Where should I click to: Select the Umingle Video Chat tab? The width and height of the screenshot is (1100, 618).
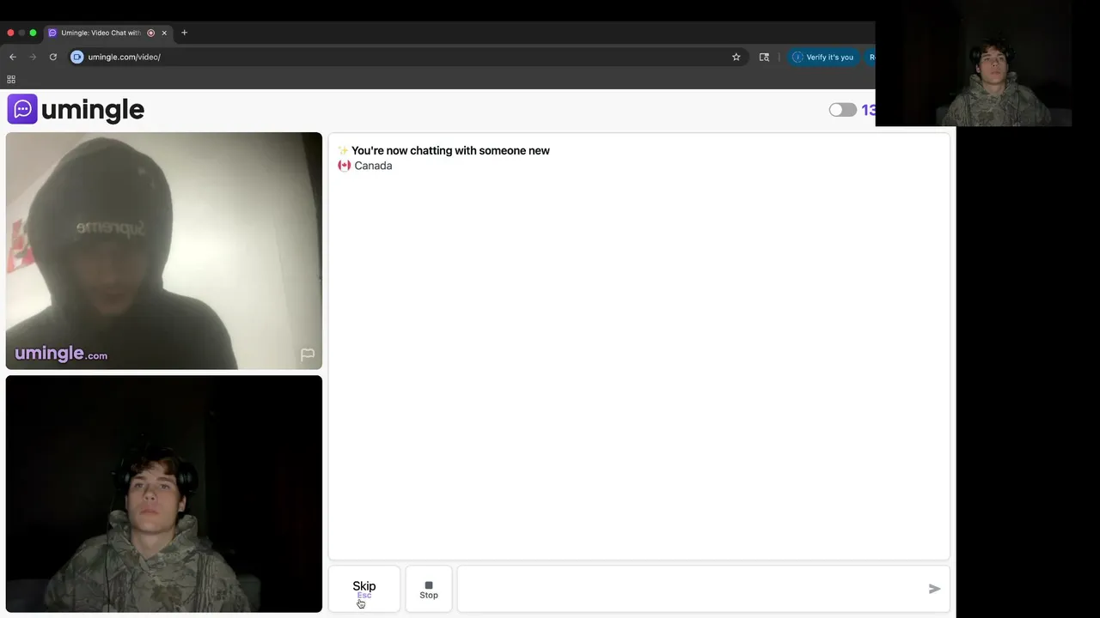click(x=107, y=33)
